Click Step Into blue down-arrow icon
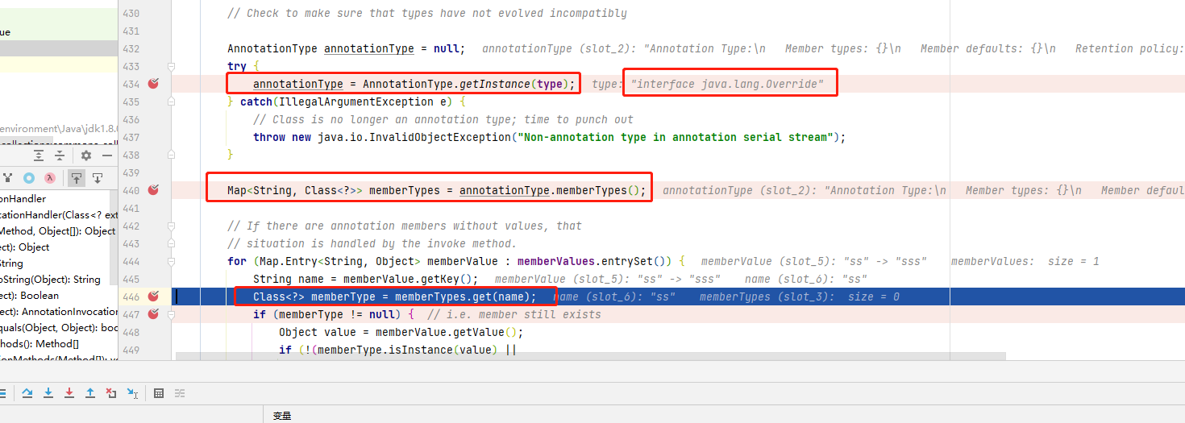Screen dimensions: 1185x423 click(x=48, y=393)
